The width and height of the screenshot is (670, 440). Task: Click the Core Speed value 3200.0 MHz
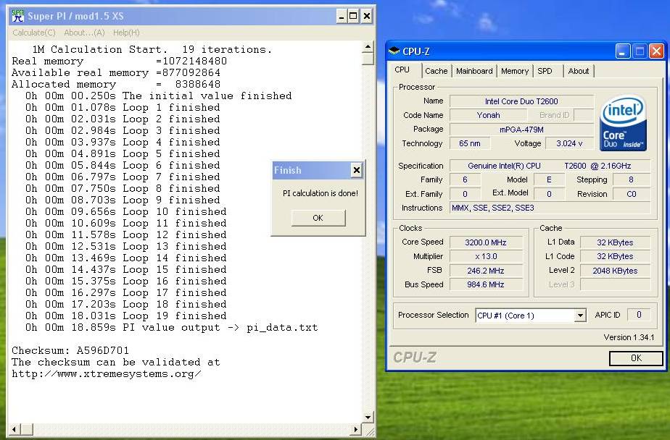tap(486, 242)
